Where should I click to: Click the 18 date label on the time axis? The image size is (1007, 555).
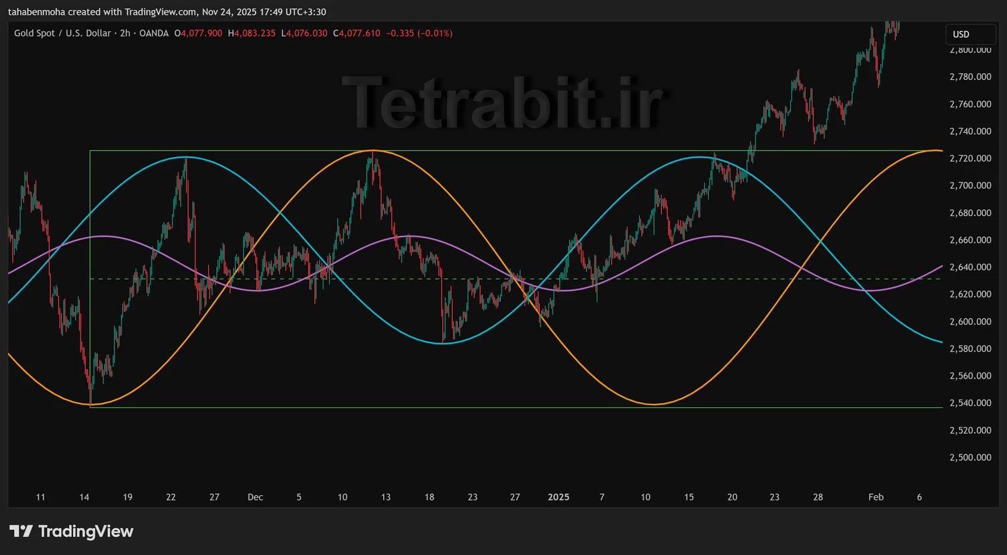point(430,497)
